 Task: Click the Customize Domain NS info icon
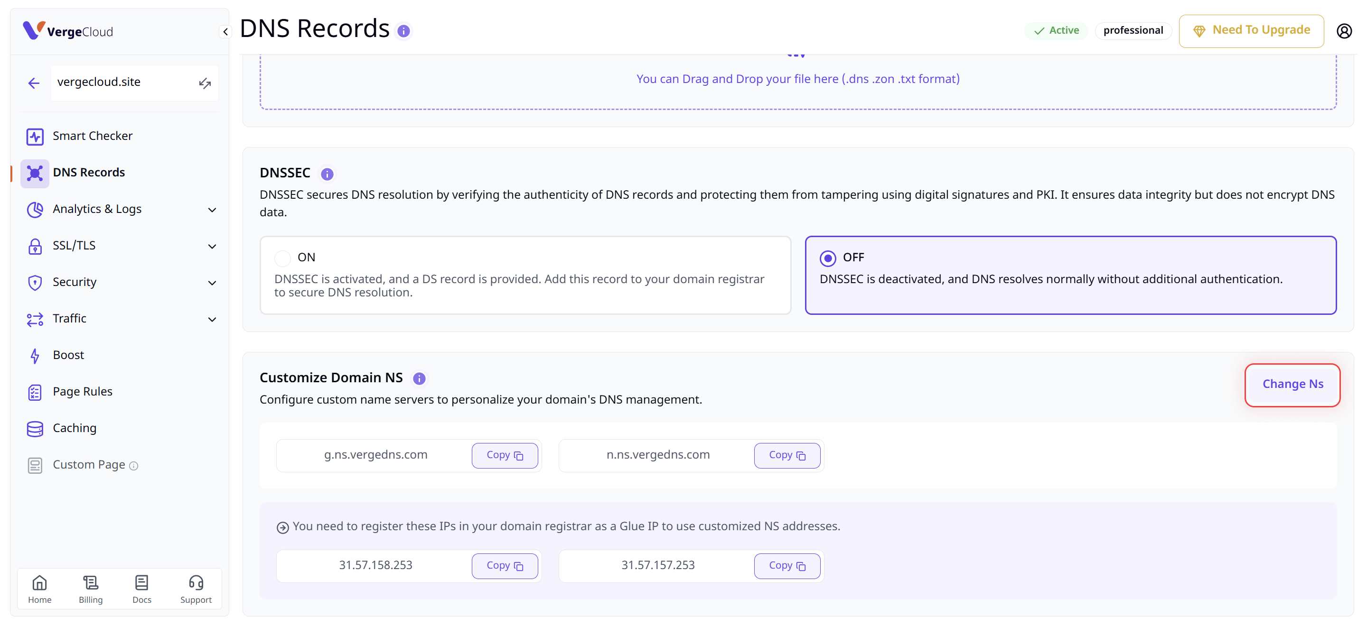[419, 378]
